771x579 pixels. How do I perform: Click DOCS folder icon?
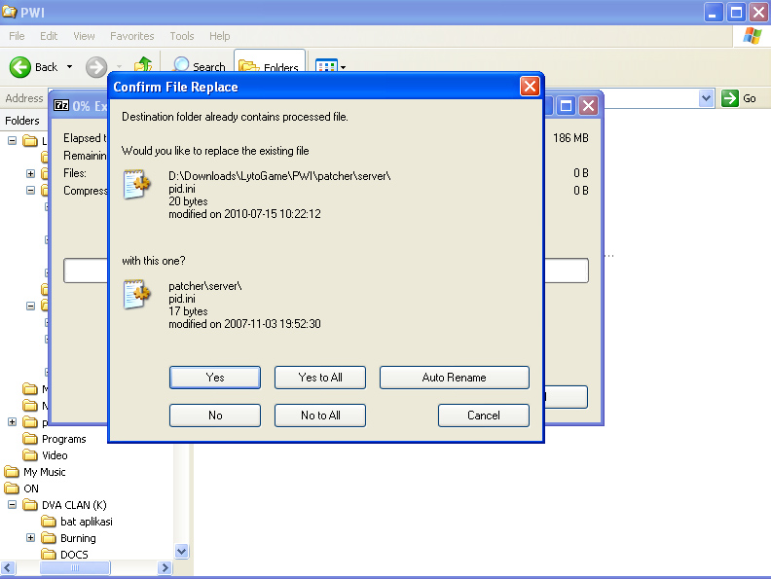tap(49, 555)
